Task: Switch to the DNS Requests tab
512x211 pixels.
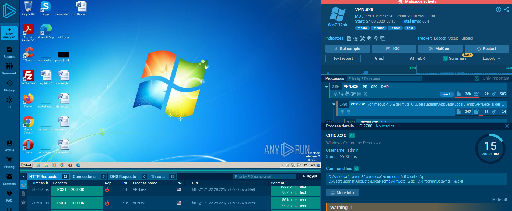Action: click(128, 177)
